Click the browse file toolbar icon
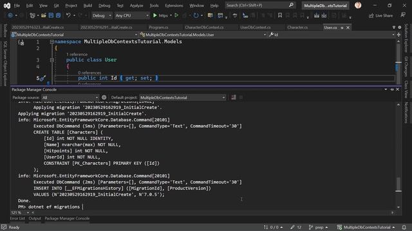Viewport: 412px width, 231px height. [211, 15]
